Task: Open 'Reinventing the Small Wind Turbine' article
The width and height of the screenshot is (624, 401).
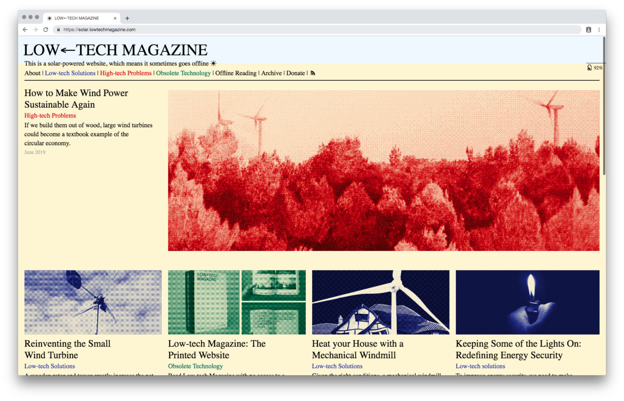Action: pos(67,349)
